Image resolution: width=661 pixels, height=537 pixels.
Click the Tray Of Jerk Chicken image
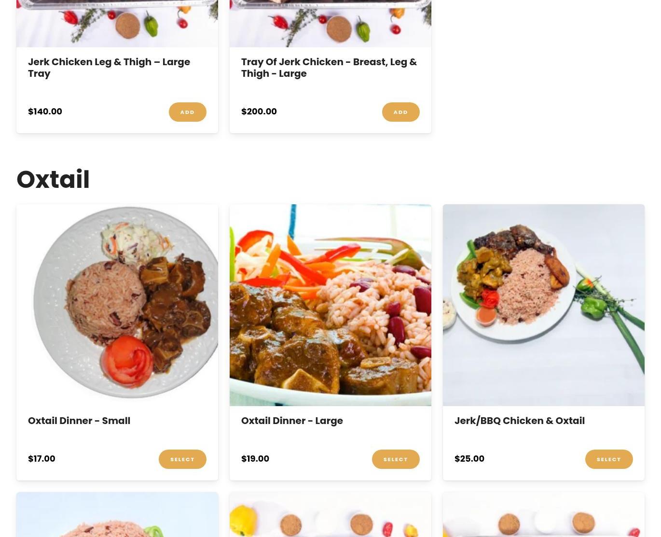(x=330, y=24)
